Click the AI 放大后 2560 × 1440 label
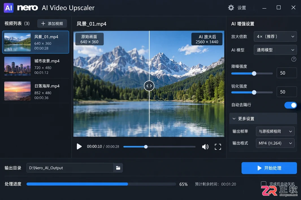 pyautogui.click(x=207, y=39)
